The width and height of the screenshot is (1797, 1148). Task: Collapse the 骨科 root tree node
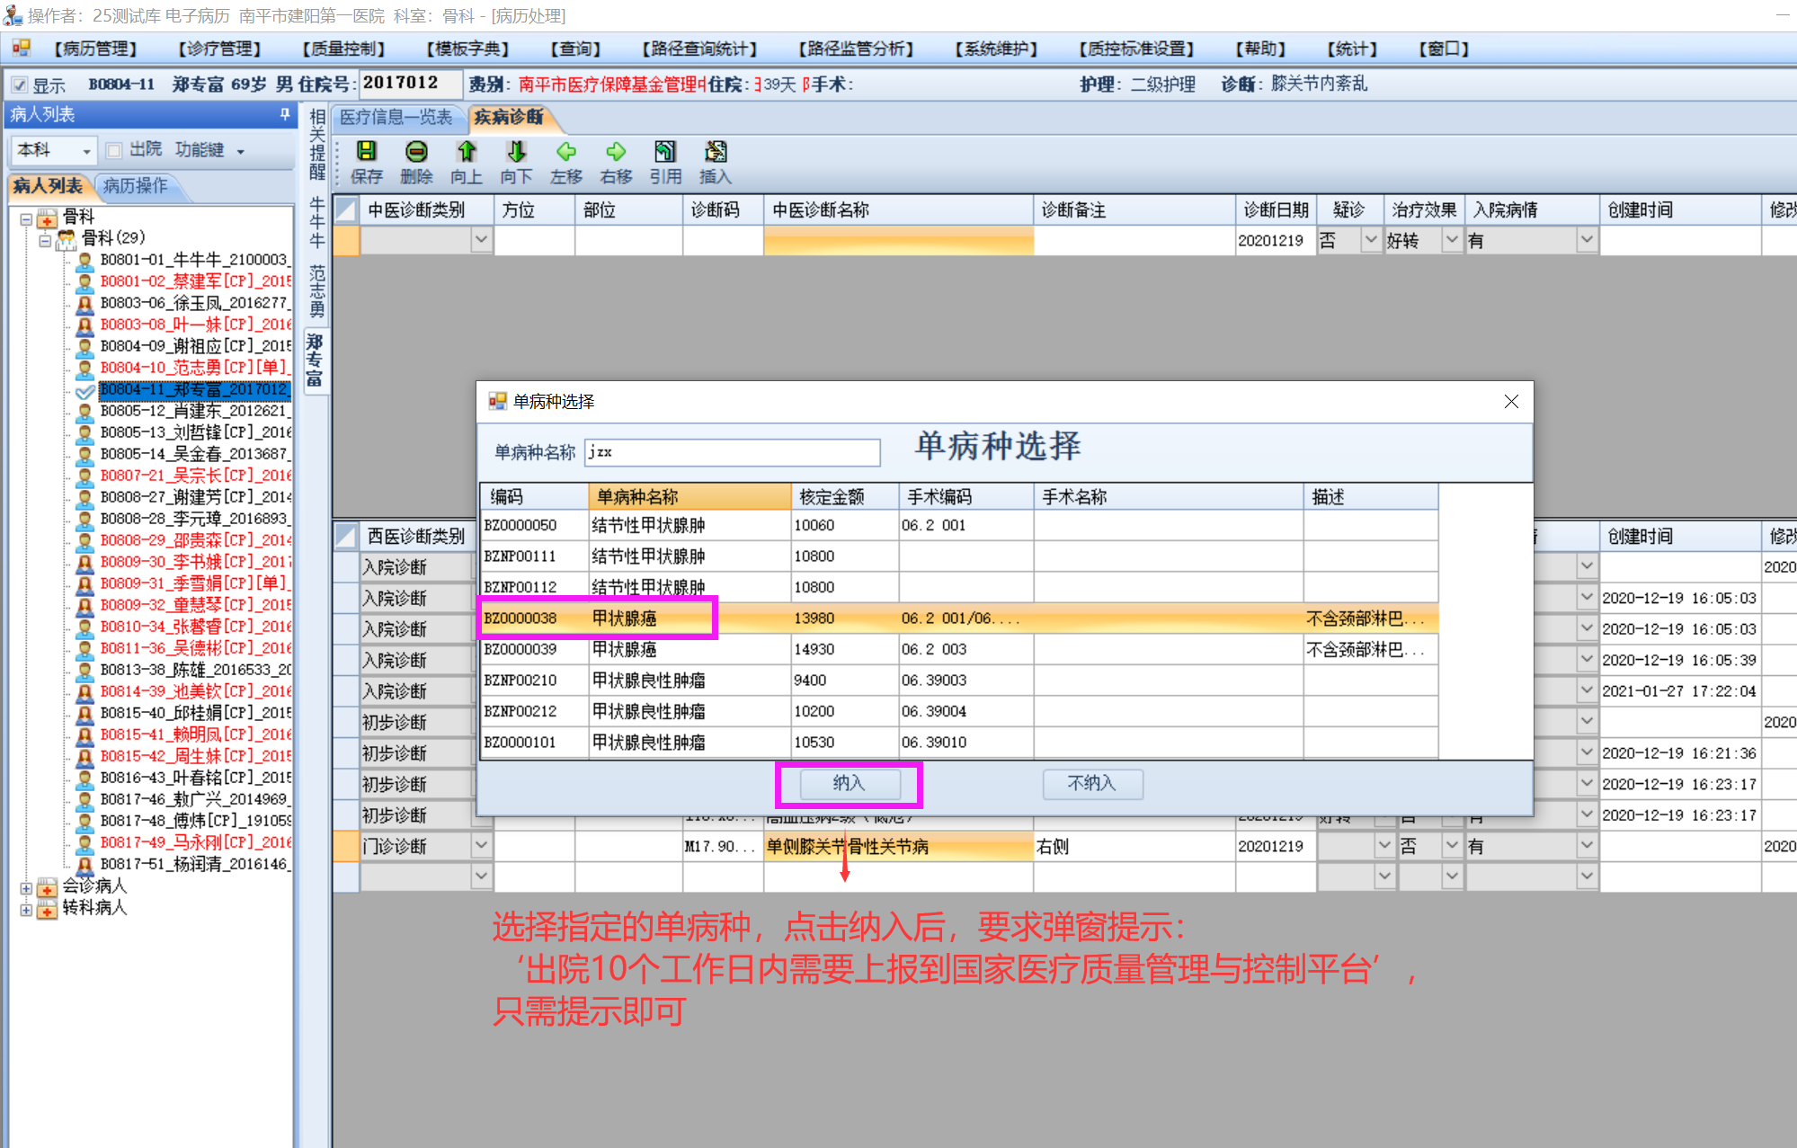26,218
